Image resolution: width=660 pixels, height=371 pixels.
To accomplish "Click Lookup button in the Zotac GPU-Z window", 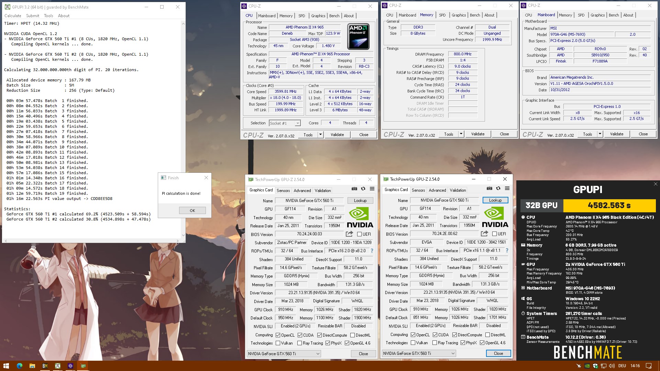I will coord(360,201).
